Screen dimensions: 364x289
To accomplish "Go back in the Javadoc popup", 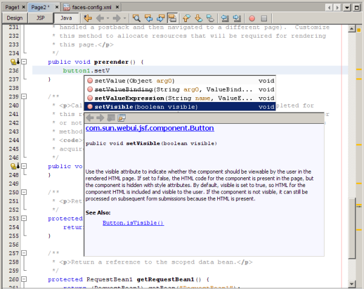I will 90,118.
